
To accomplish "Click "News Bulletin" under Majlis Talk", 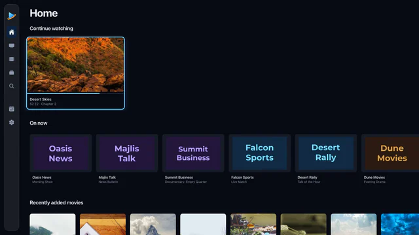I will pyautogui.click(x=108, y=182).
